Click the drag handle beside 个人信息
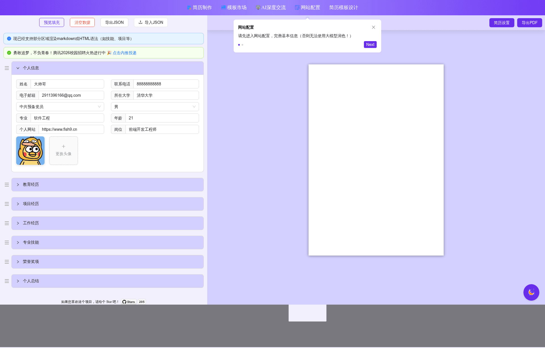 tap(7, 68)
